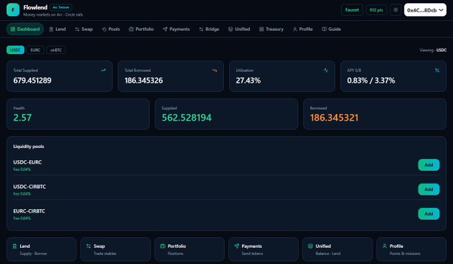
Task: Switch to the Bridge tab
Action: click(x=209, y=29)
